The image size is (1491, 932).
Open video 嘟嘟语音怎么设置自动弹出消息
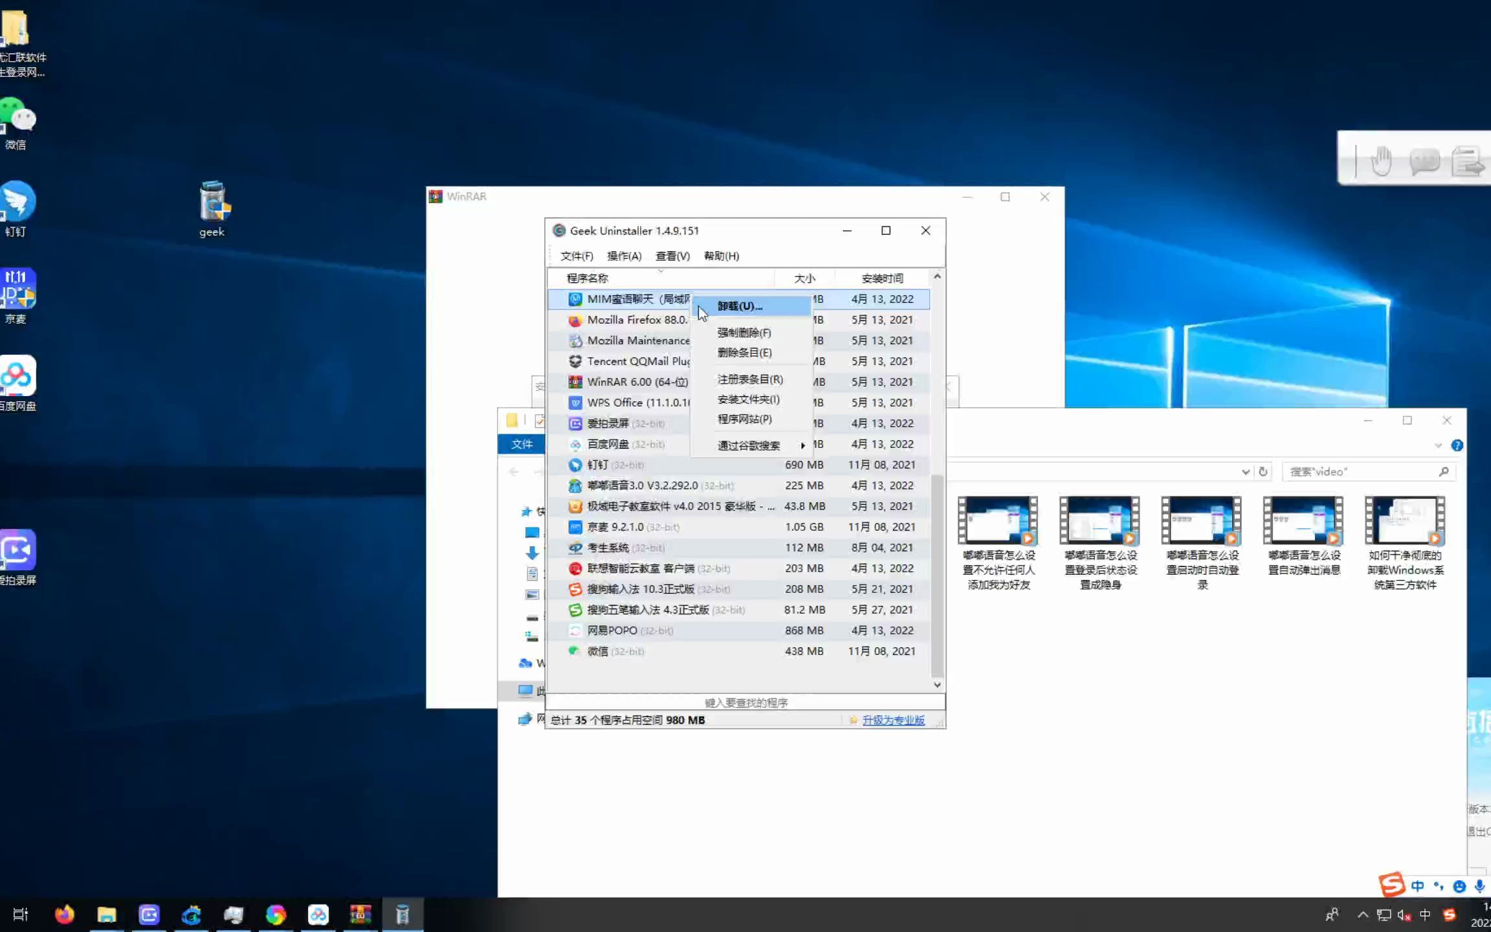point(1303,537)
